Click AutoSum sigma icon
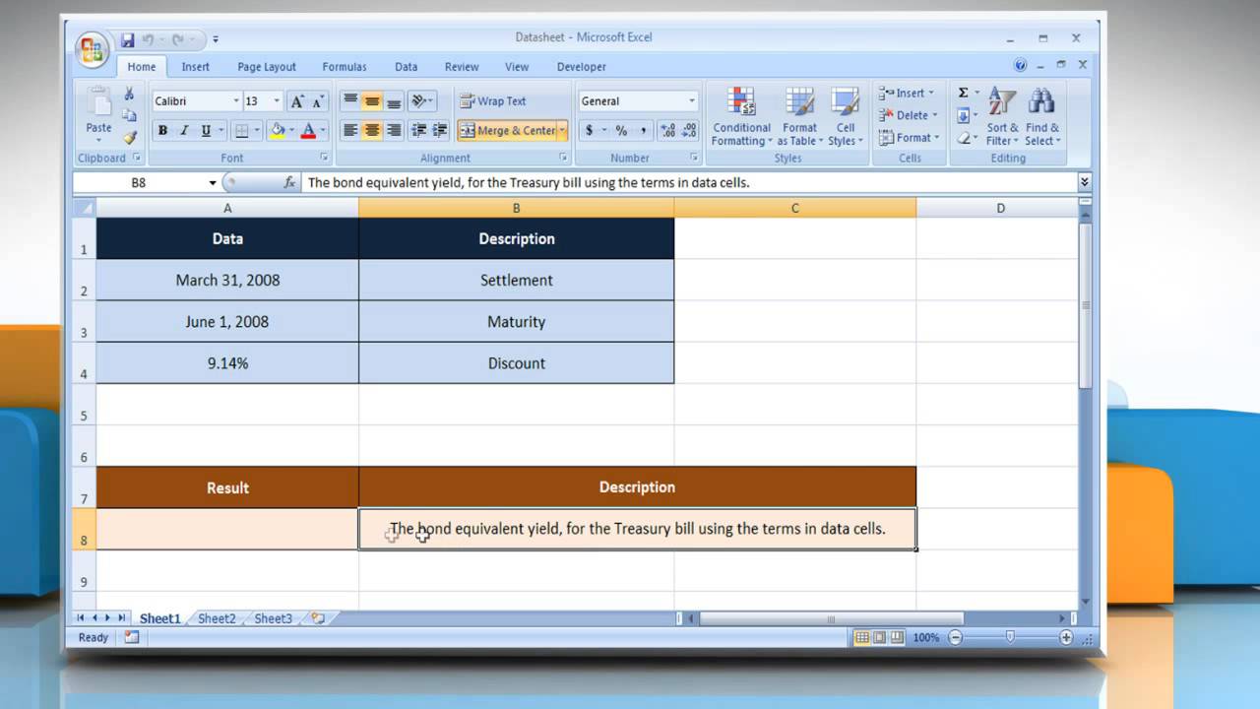 (x=963, y=93)
